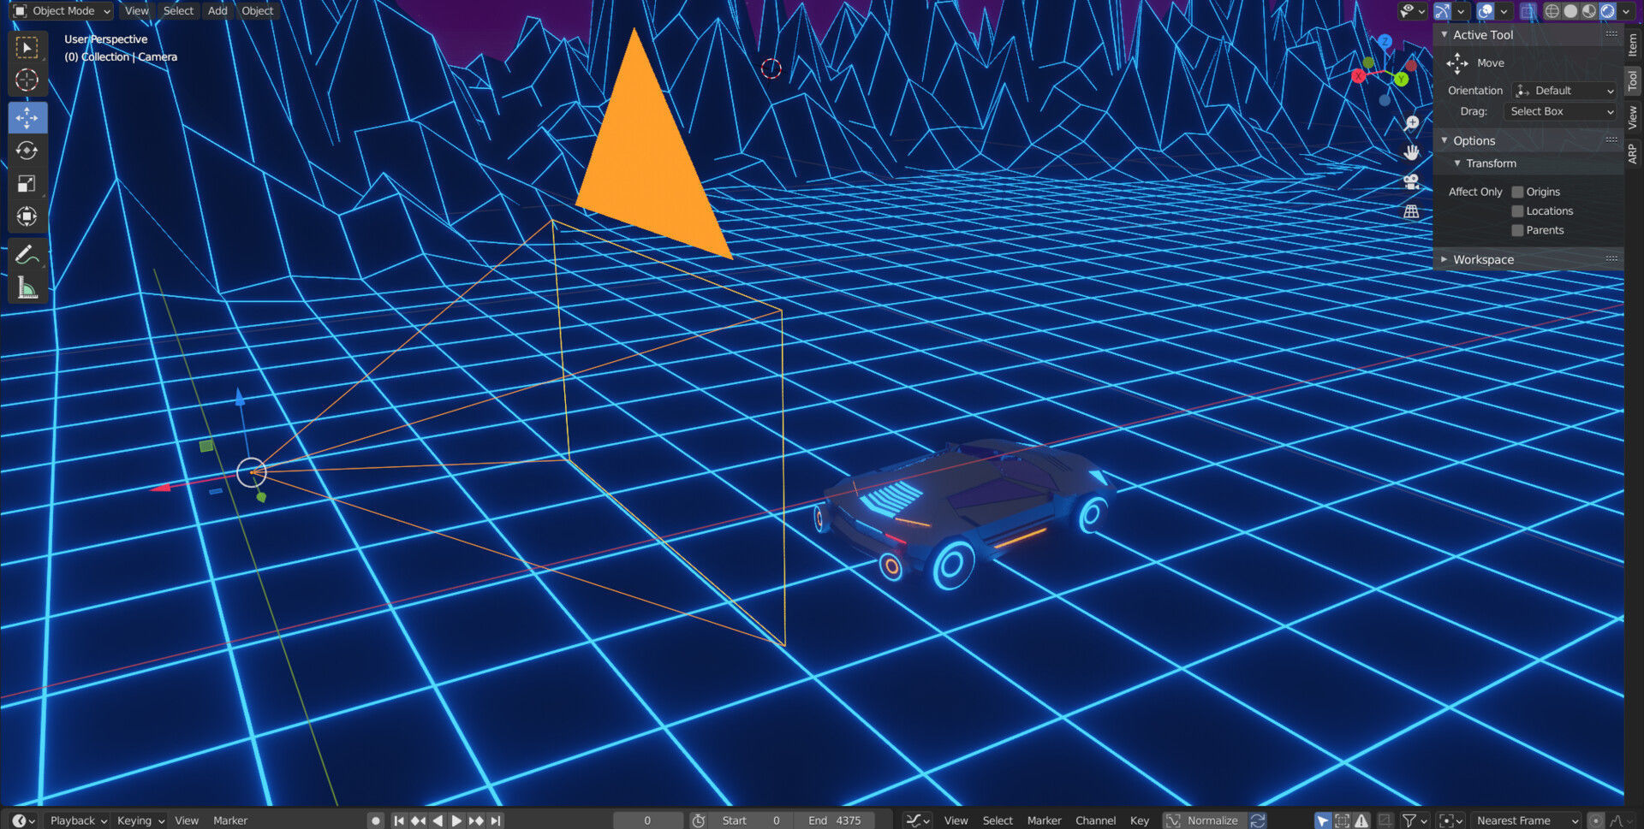Select the Measure tool
This screenshot has height=829, width=1644.
click(27, 287)
